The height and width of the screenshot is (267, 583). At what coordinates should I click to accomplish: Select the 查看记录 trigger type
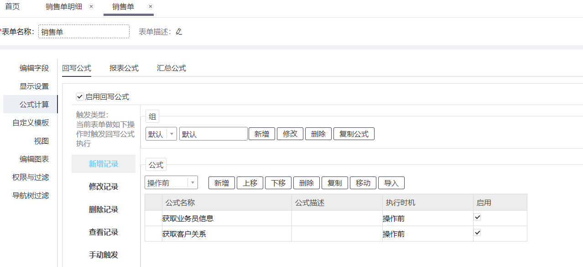click(104, 232)
